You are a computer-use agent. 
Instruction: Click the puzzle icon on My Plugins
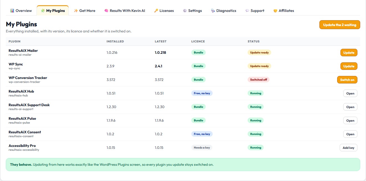[43, 11]
